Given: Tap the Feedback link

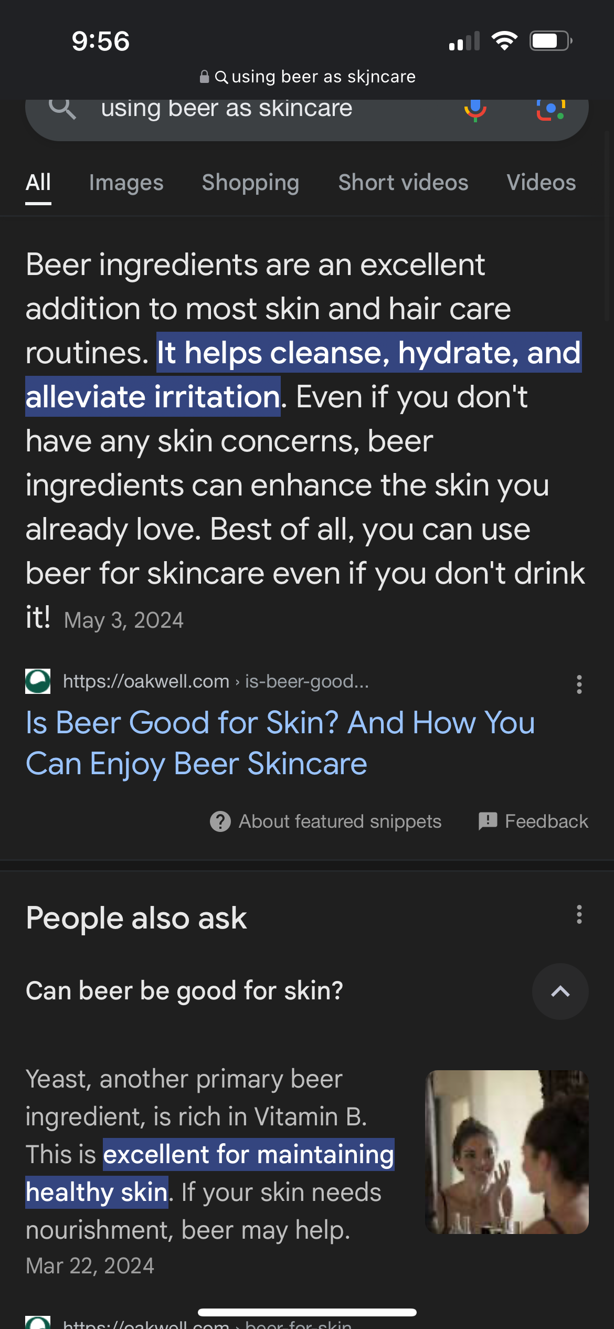Looking at the screenshot, I should (546, 821).
